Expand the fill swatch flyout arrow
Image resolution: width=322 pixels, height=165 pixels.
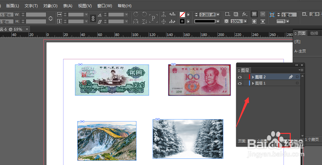[188, 14]
